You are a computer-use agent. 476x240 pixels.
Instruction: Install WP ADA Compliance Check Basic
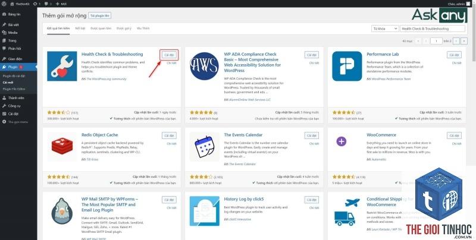click(x=311, y=55)
